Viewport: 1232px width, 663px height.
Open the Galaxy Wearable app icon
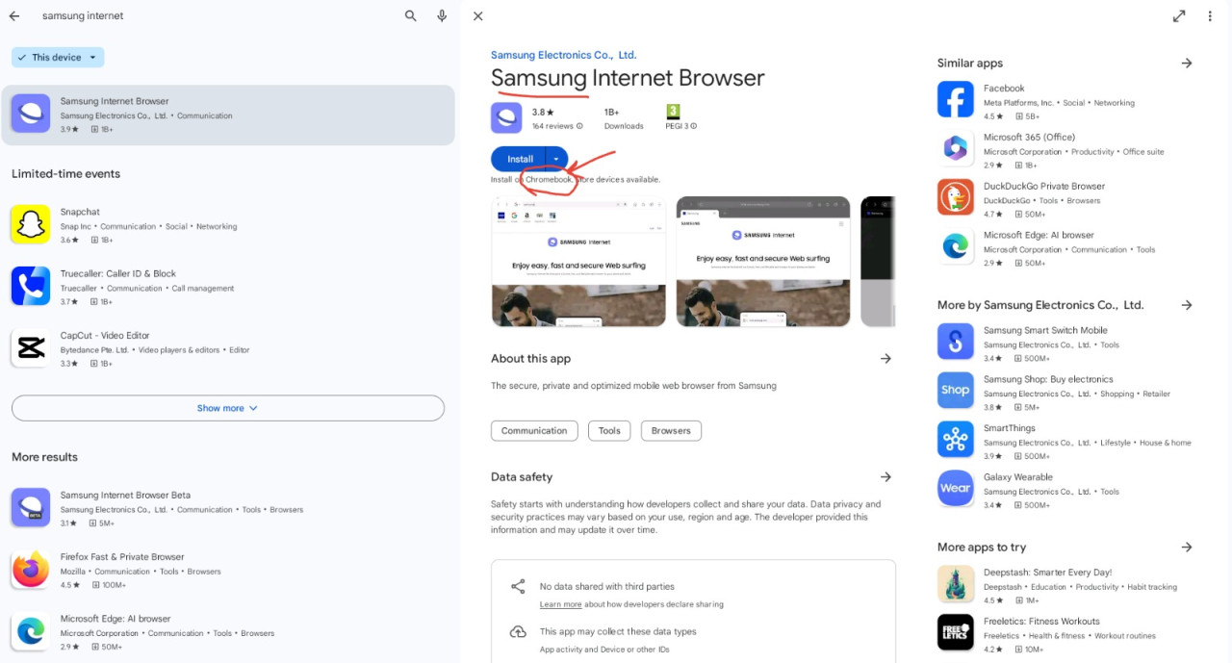click(x=956, y=488)
